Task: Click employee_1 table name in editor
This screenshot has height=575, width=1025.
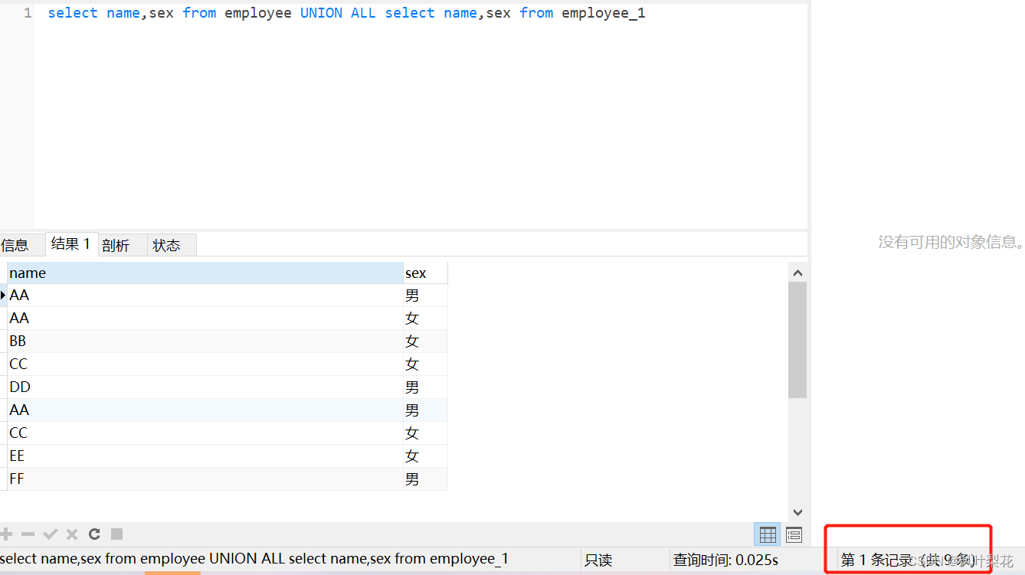Action: 604,13
